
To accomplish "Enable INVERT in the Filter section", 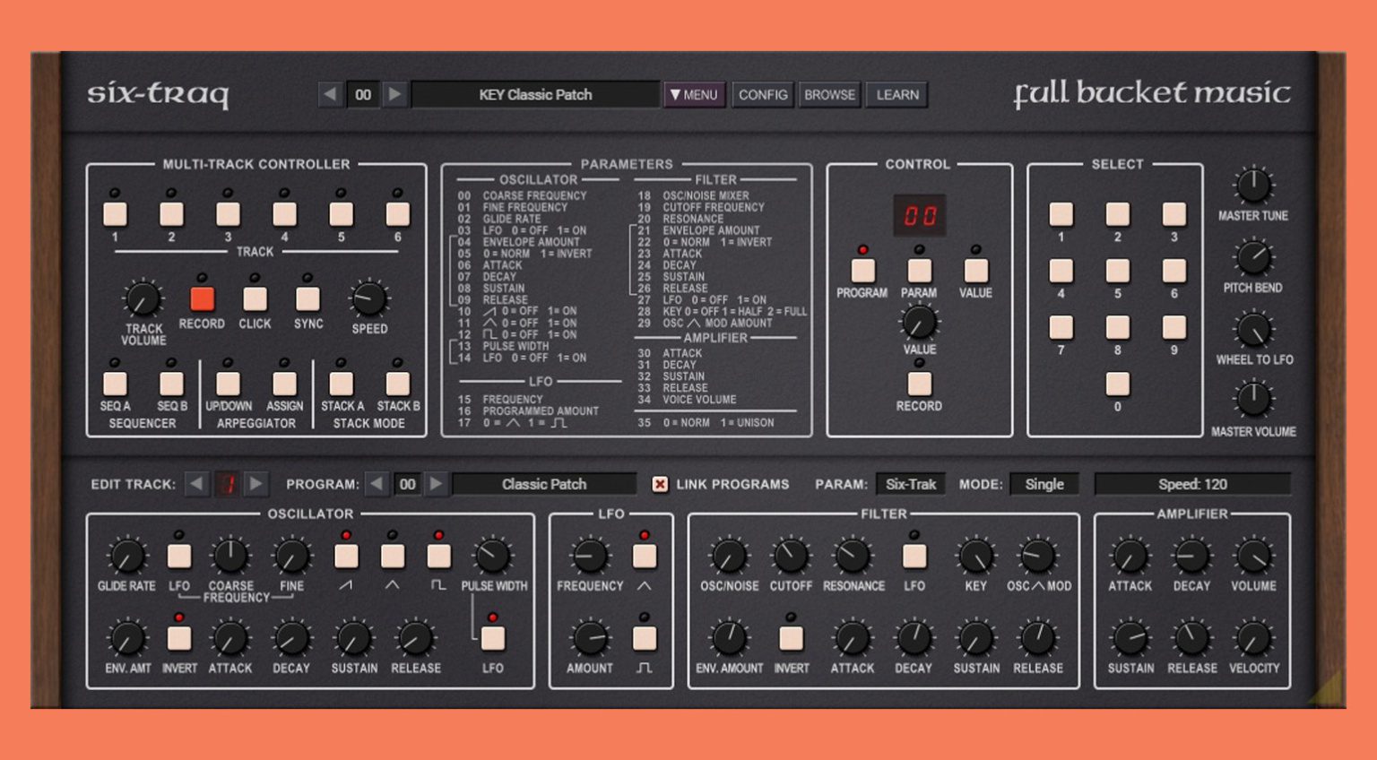I will coord(791,638).
